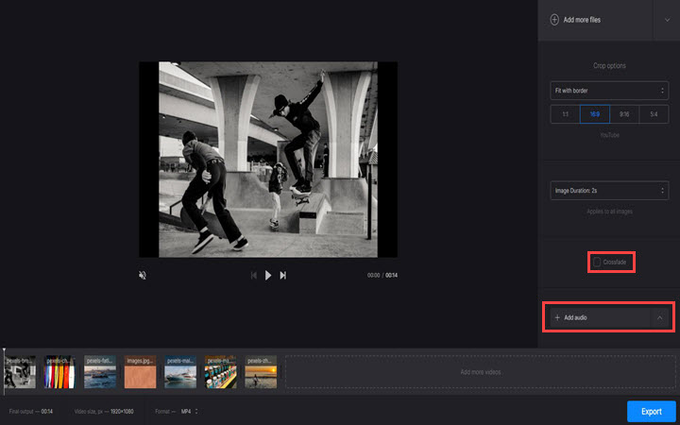Unmute the video preview sound

click(143, 275)
